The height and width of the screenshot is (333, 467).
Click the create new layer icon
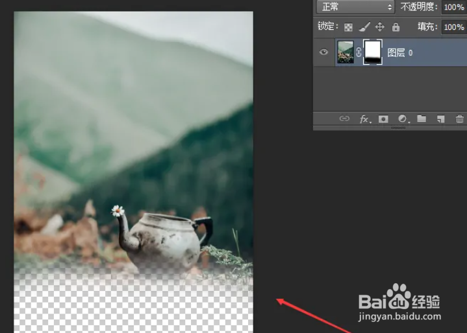tap(440, 119)
